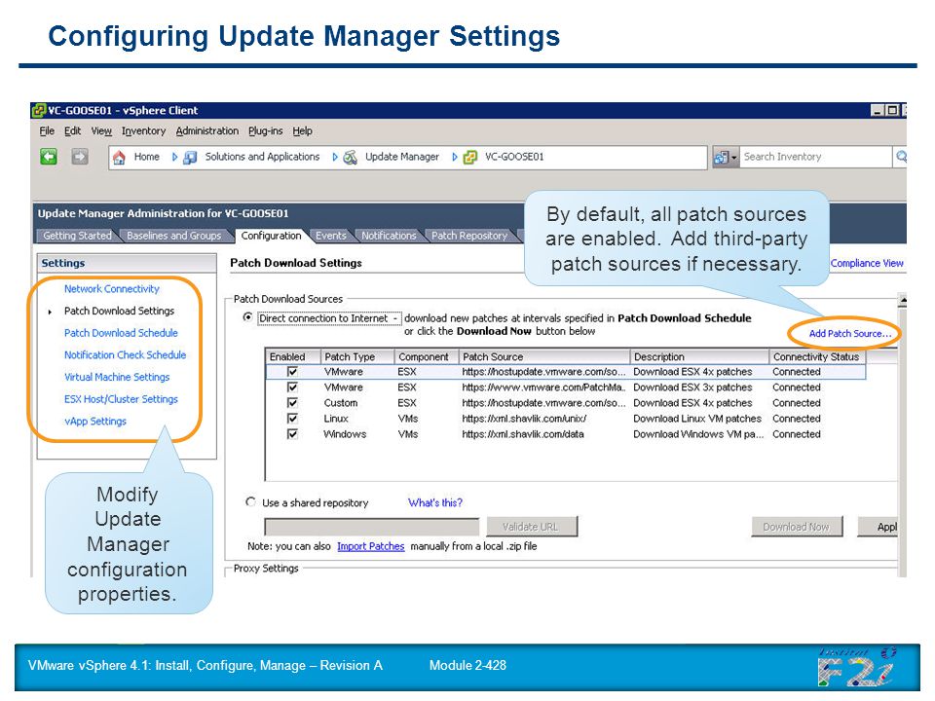Open Notification Check Schedule settings

[x=126, y=354]
